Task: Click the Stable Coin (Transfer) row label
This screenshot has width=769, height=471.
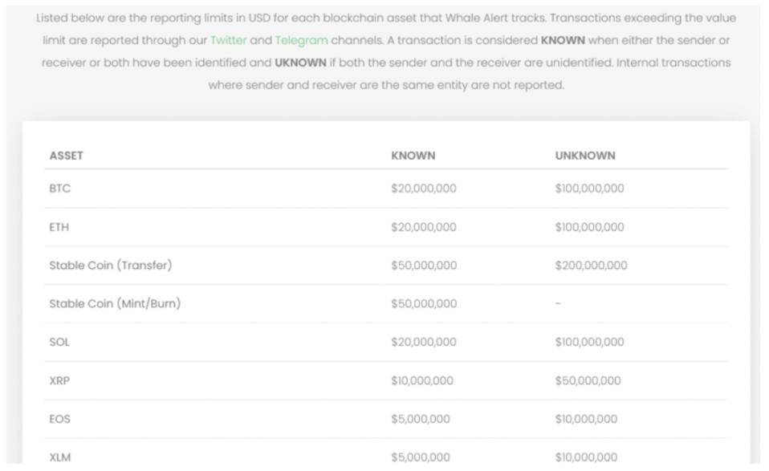Action: [x=111, y=266]
